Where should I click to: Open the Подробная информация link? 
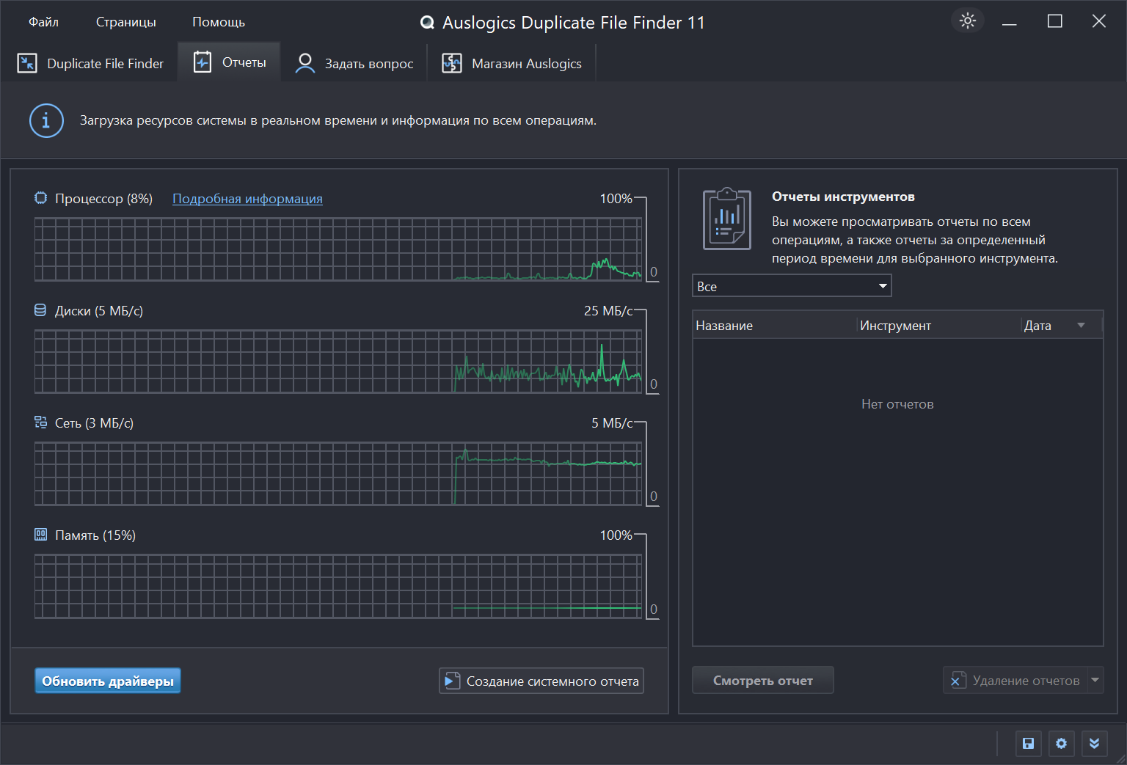[247, 199]
